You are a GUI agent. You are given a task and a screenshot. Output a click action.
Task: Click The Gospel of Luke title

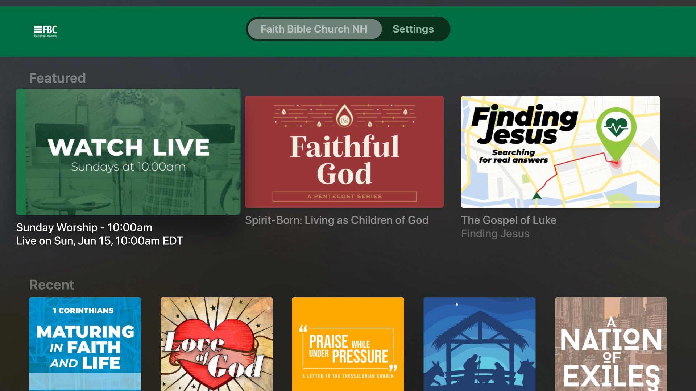click(x=508, y=220)
